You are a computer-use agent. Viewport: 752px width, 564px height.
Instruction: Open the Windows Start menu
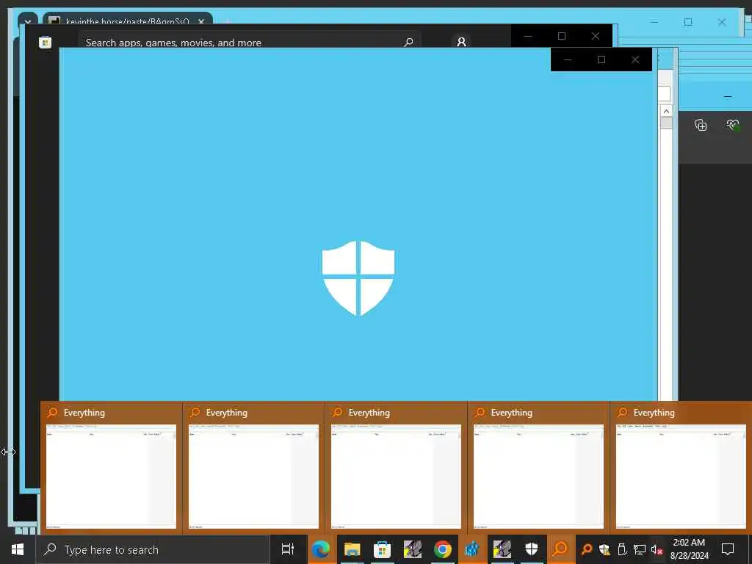pyautogui.click(x=18, y=549)
